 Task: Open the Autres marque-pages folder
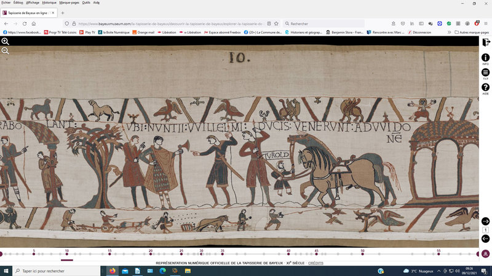[x=472, y=33]
